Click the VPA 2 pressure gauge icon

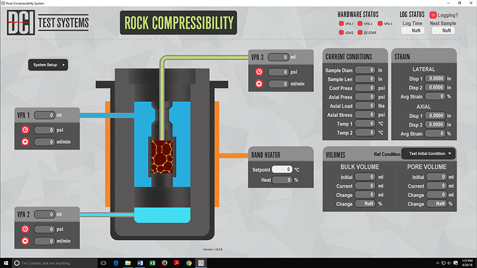[25, 229]
